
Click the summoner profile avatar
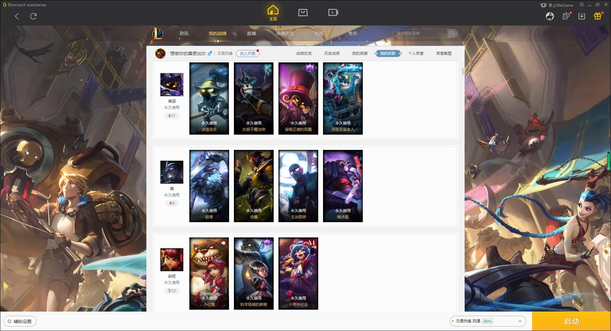click(x=160, y=53)
